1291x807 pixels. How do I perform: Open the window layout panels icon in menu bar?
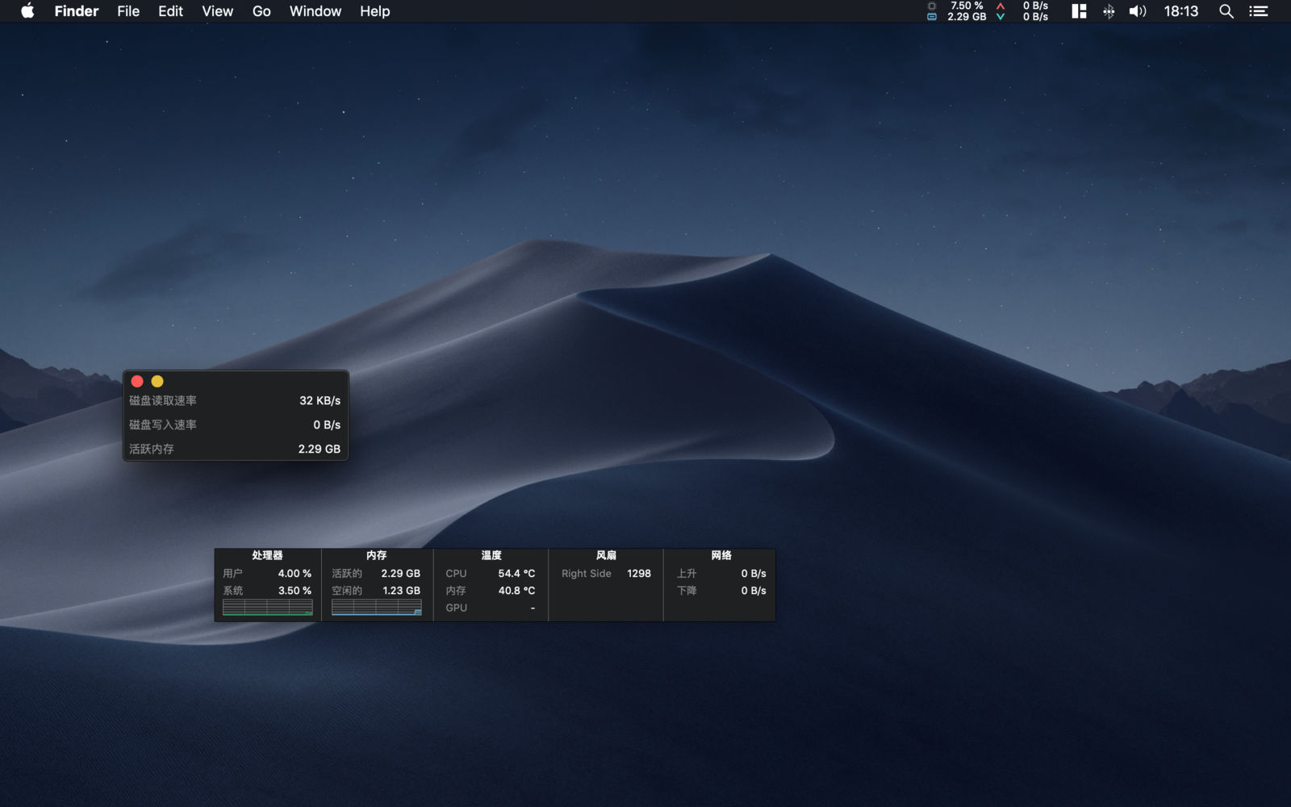click(x=1079, y=11)
